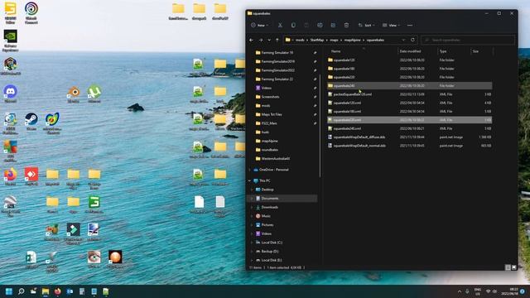Viewport: 530px width, 298px height.
Task: Switch to large thumbnails view in status bar
Action: 513,267
